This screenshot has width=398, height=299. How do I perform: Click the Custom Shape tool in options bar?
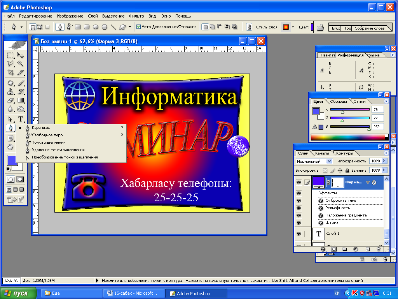(x=122, y=27)
